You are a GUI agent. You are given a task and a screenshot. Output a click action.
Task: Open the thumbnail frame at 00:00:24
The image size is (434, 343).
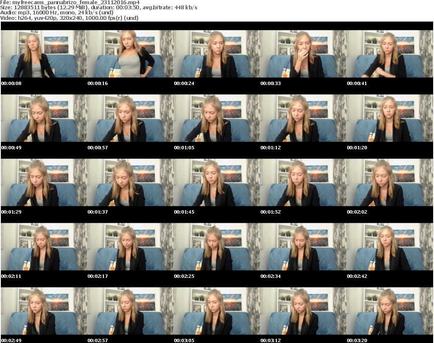point(217,54)
